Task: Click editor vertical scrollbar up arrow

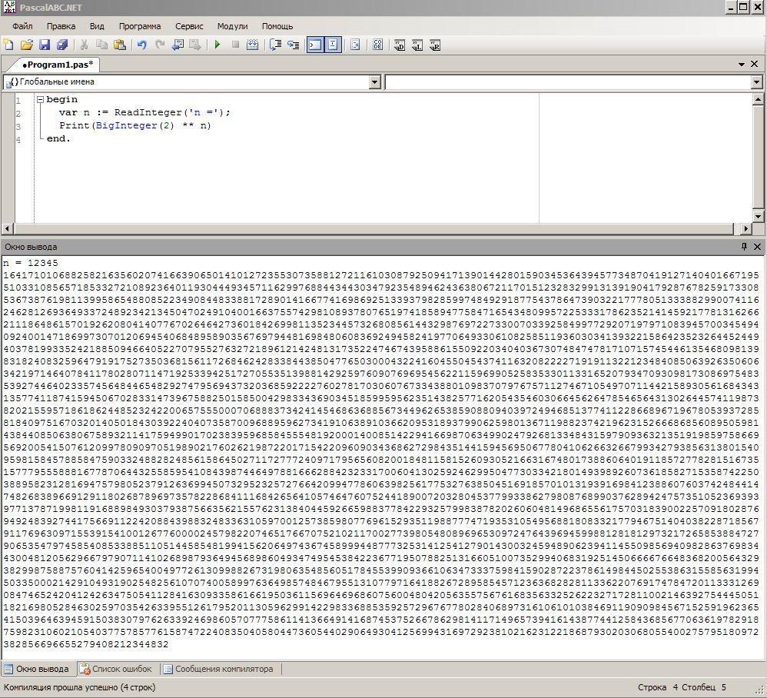Action: pos(758,99)
